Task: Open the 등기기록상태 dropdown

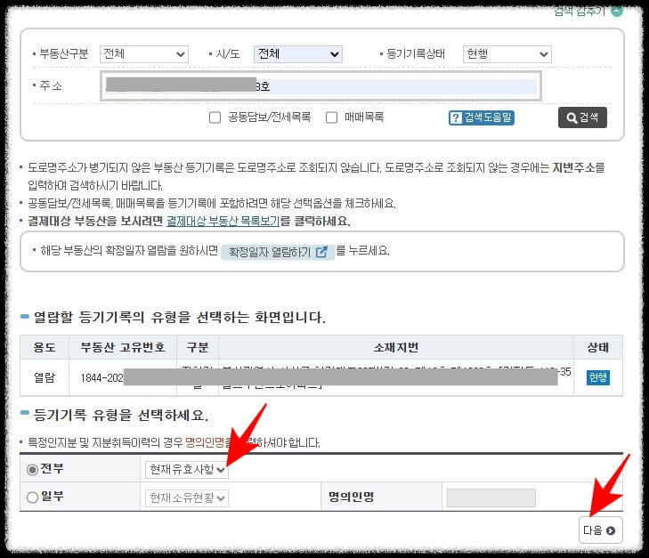Action: point(507,54)
